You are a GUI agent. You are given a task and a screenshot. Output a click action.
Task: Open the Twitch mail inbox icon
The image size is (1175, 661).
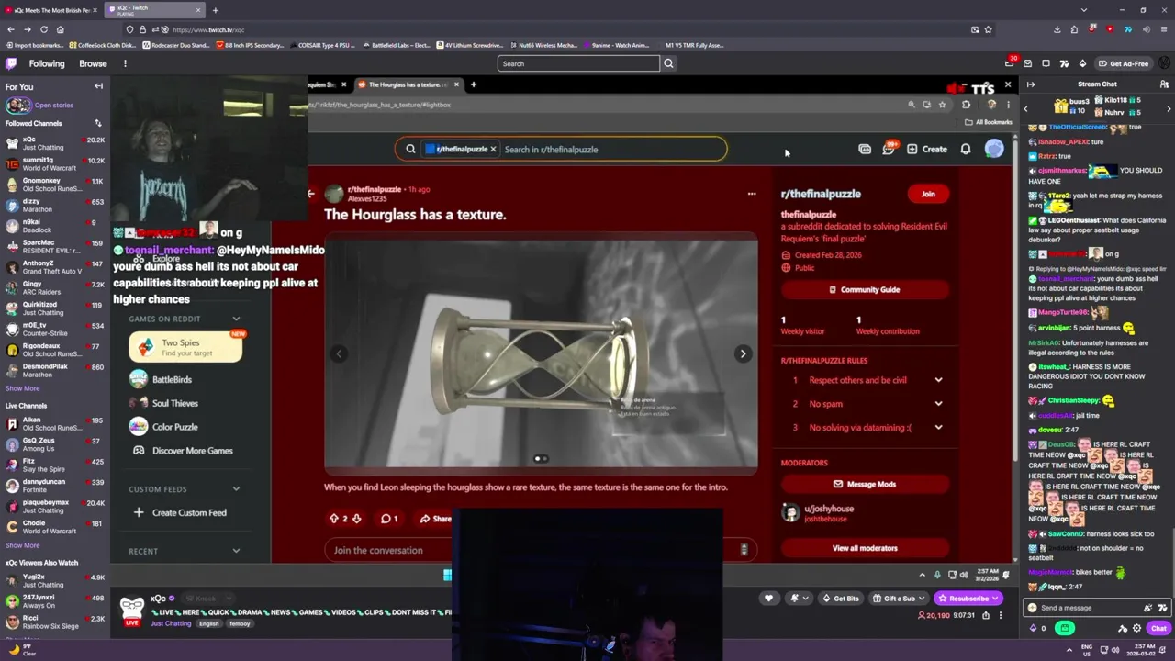1028,63
